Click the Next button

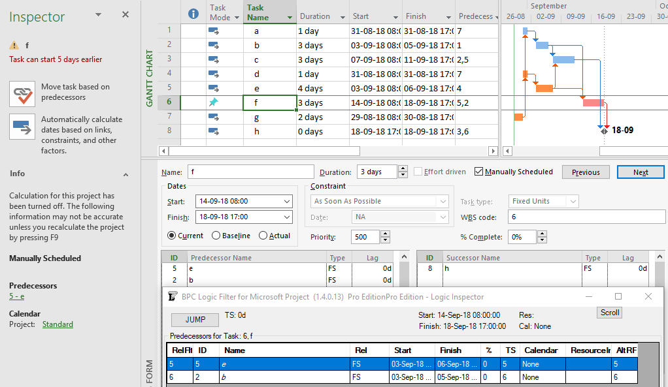(x=641, y=172)
